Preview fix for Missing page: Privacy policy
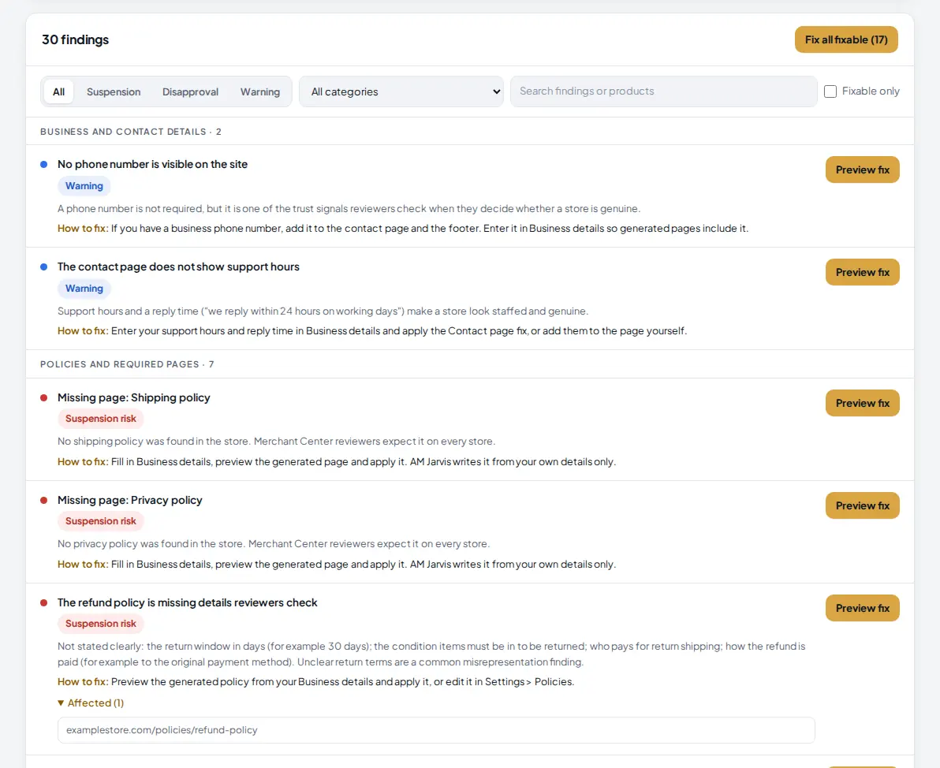Viewport: 940px width, 768px height. tap(862, 505)
